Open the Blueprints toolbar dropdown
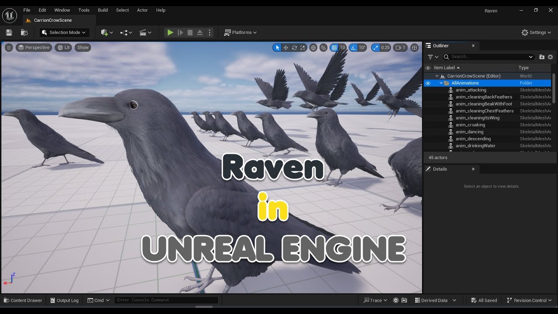 126,32
